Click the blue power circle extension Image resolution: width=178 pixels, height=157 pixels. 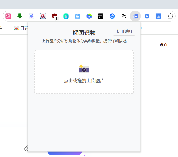click(147, 16)
